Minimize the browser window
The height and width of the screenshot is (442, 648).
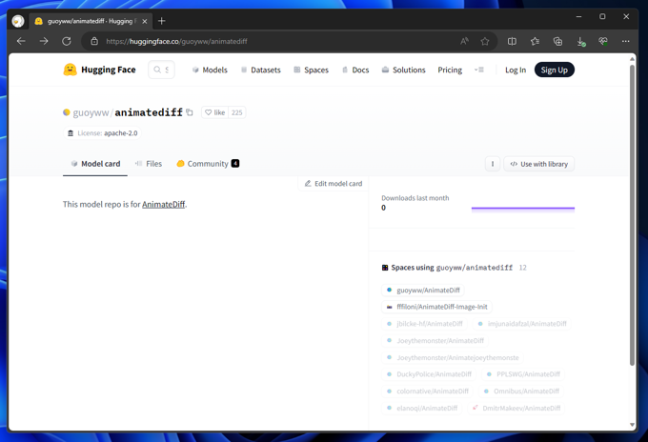pyautogui.click(x=579, y=16)
